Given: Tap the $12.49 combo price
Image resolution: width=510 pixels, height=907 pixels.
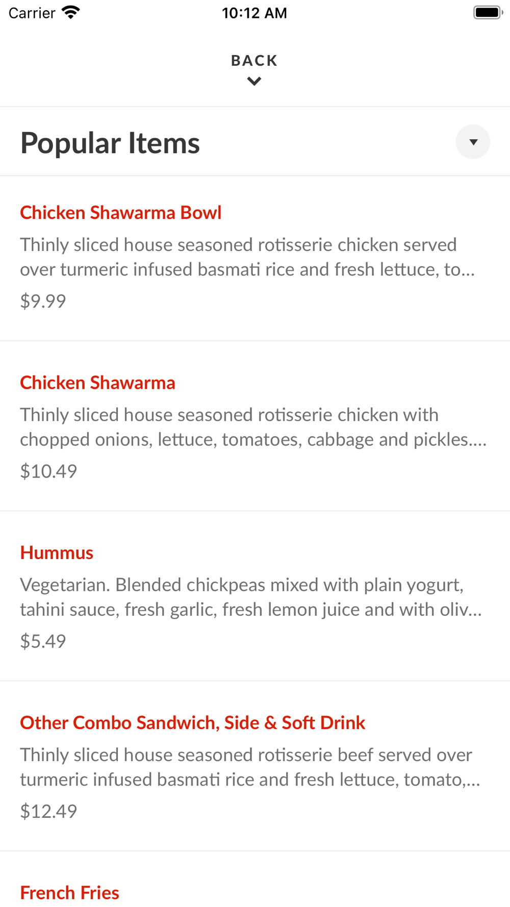Looking at the screenshot, I should 48,811.
